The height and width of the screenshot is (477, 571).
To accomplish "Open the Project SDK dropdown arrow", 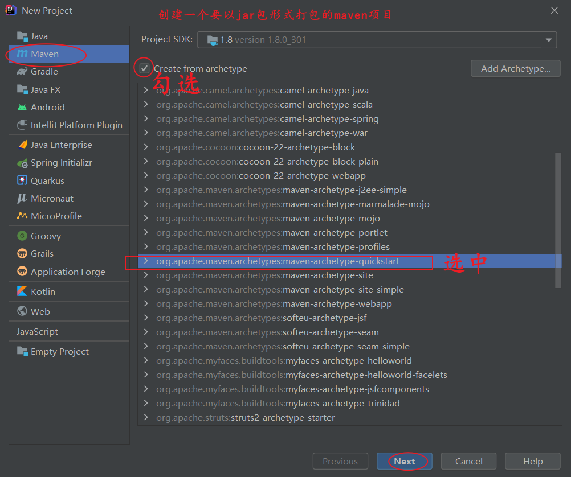I will (548, 40).
